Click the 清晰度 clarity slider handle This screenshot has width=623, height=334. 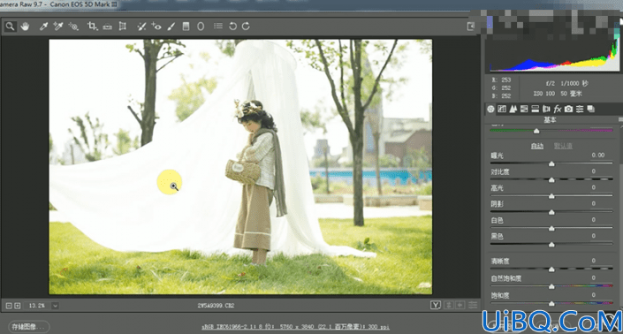point(551,269)
